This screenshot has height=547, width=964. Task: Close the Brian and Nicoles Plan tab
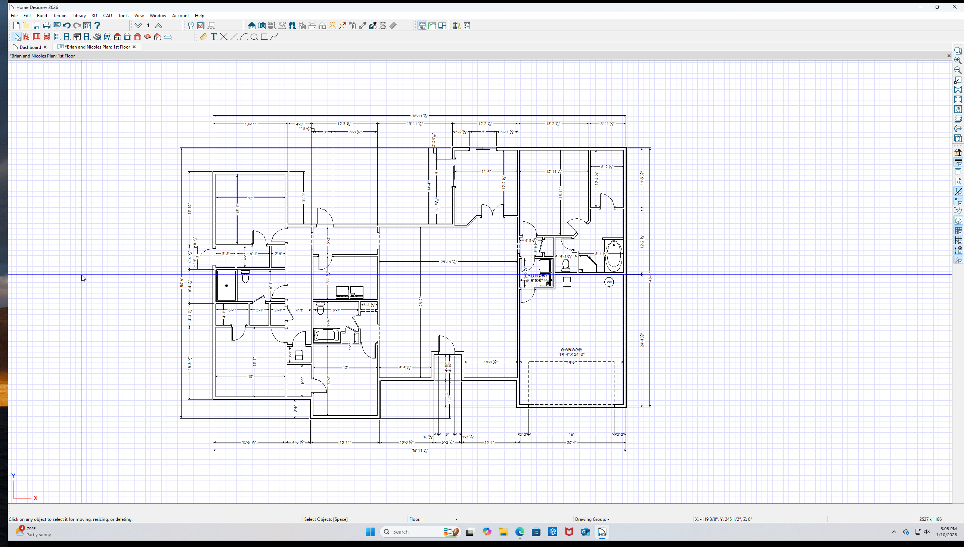point(134,47)
